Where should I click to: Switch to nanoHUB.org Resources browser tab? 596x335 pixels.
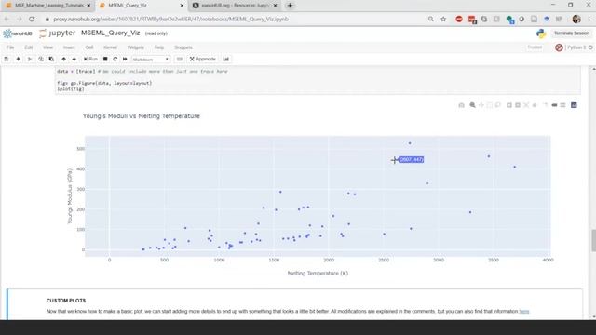(235, 6)
